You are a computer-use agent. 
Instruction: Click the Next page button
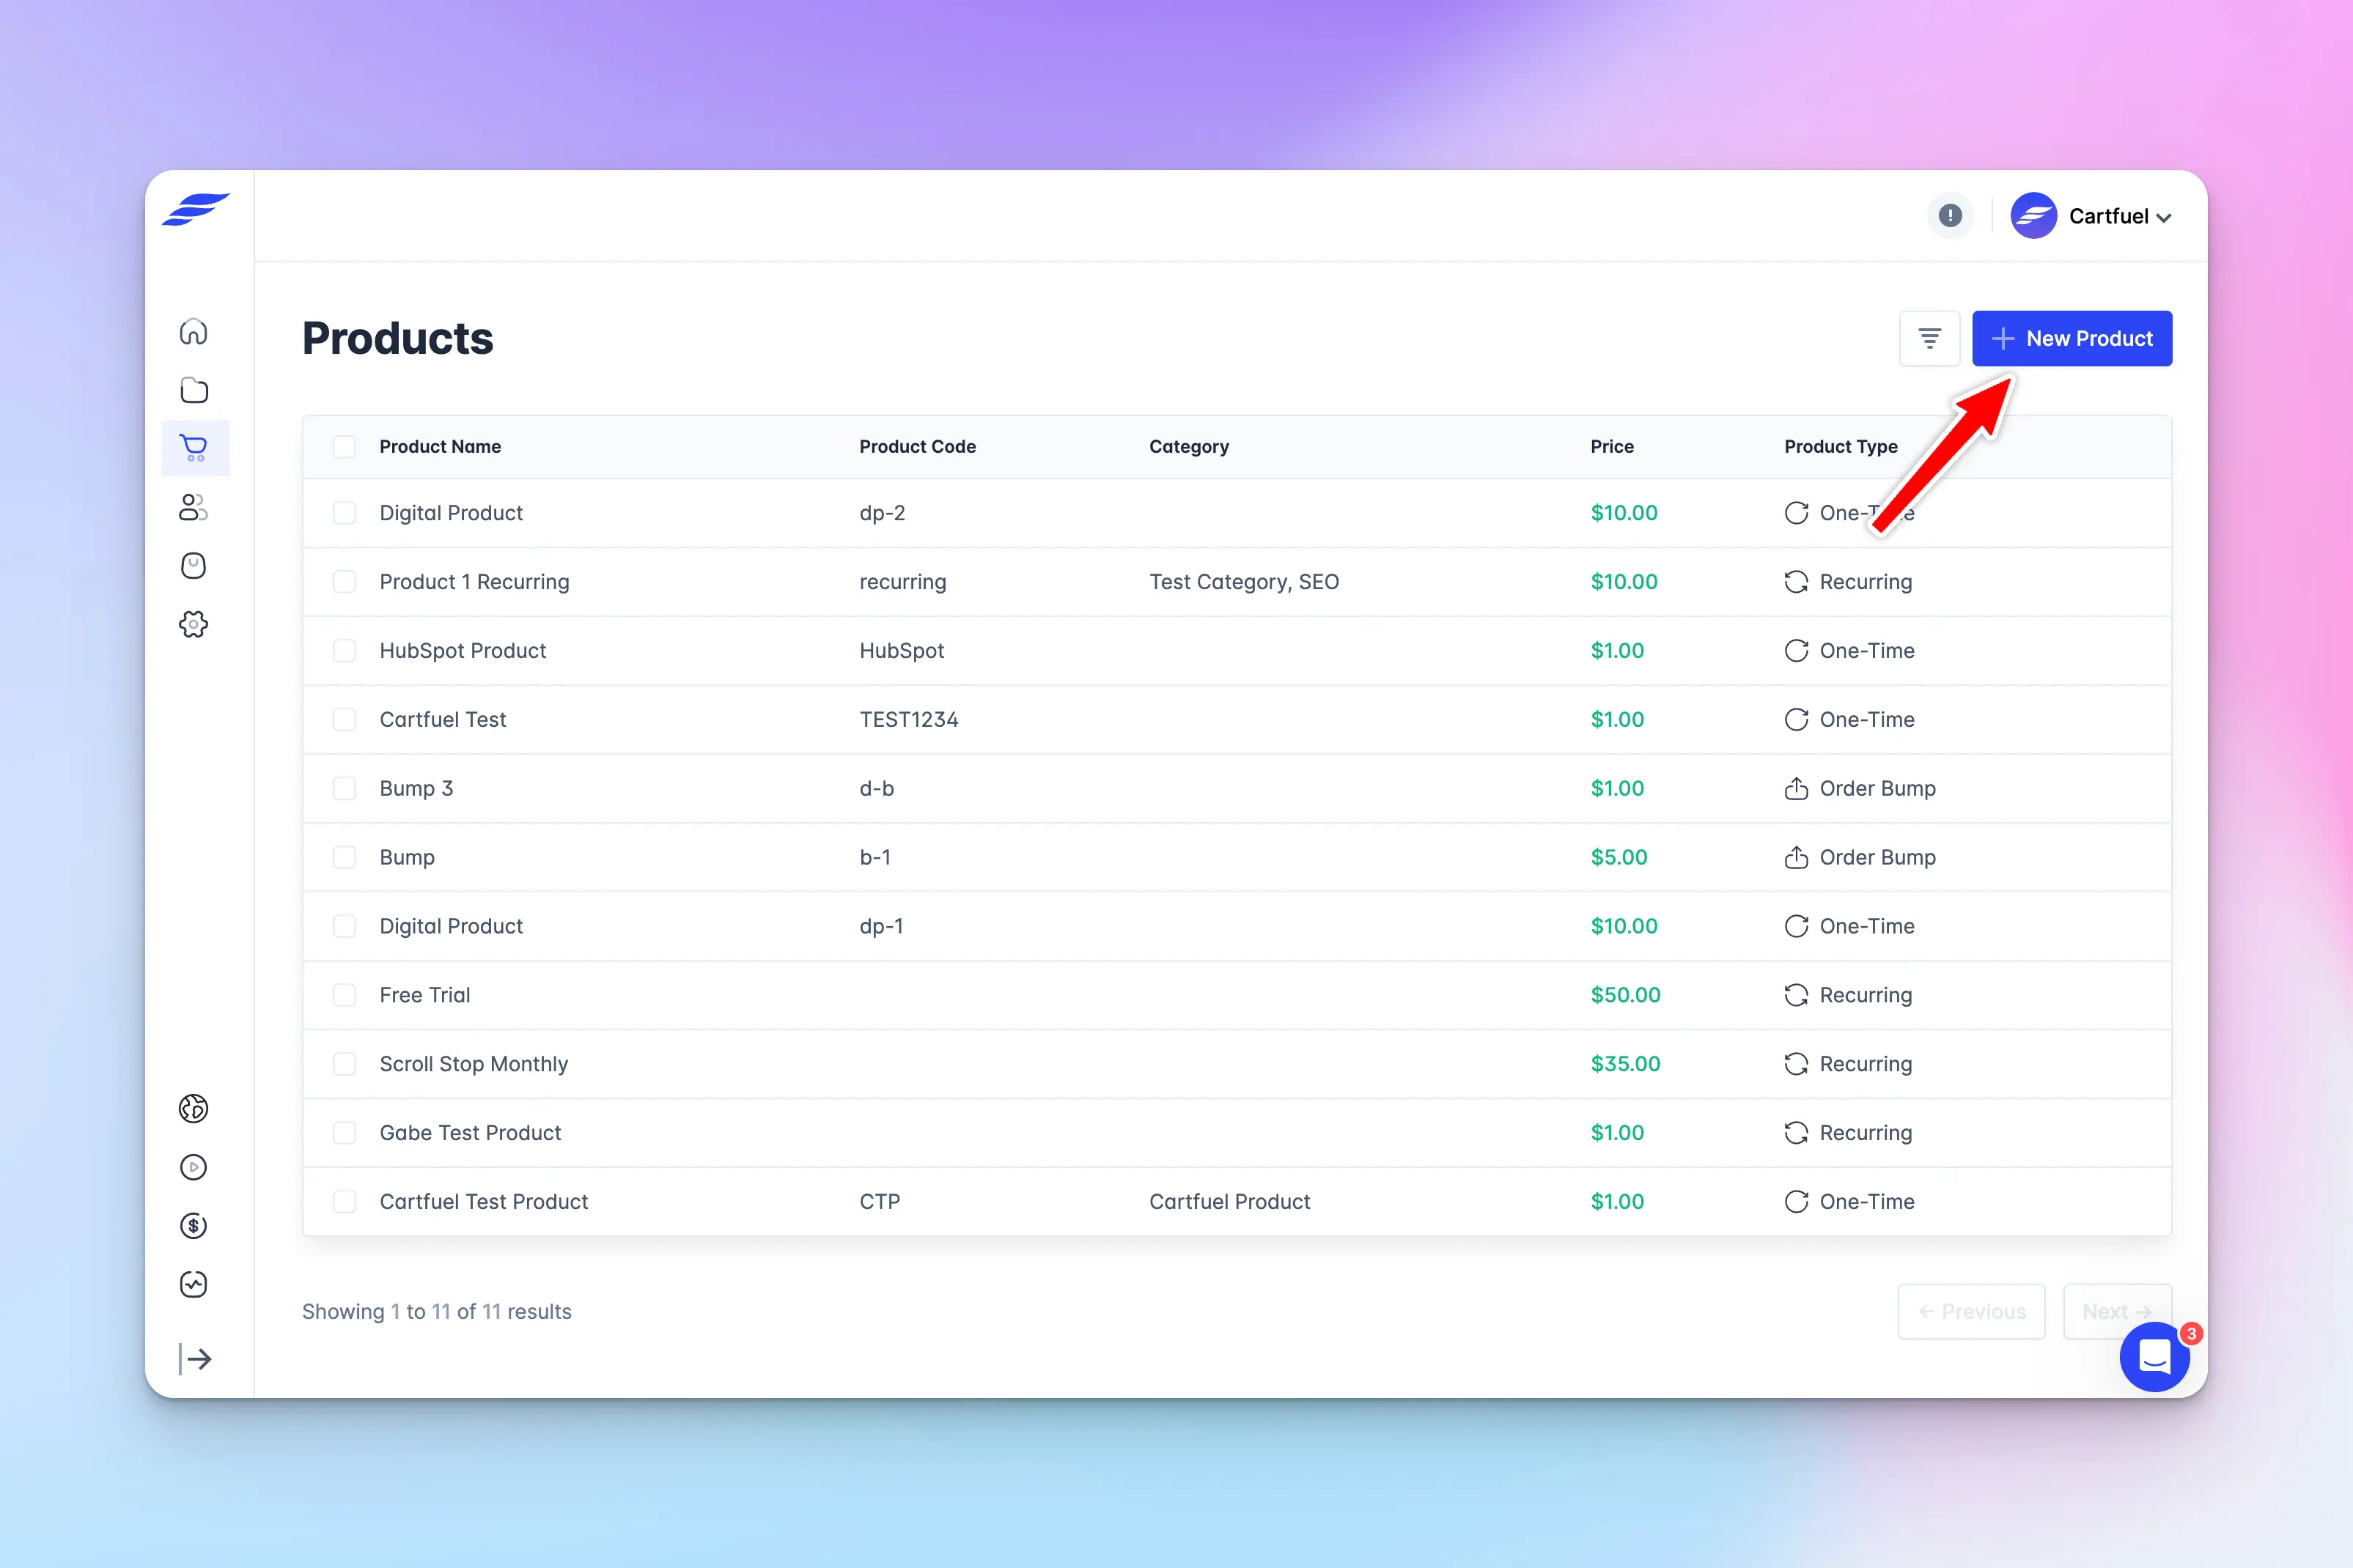click(2117, 1311)
